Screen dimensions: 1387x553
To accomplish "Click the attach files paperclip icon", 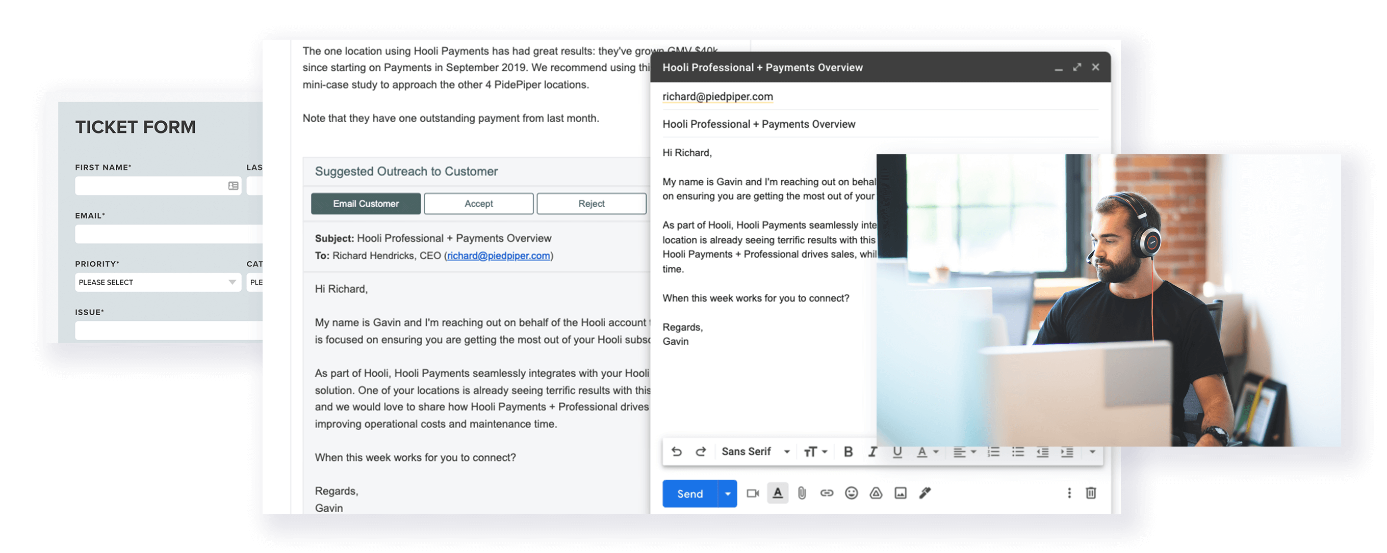I will pyautogui.click(x=802, y=493).
